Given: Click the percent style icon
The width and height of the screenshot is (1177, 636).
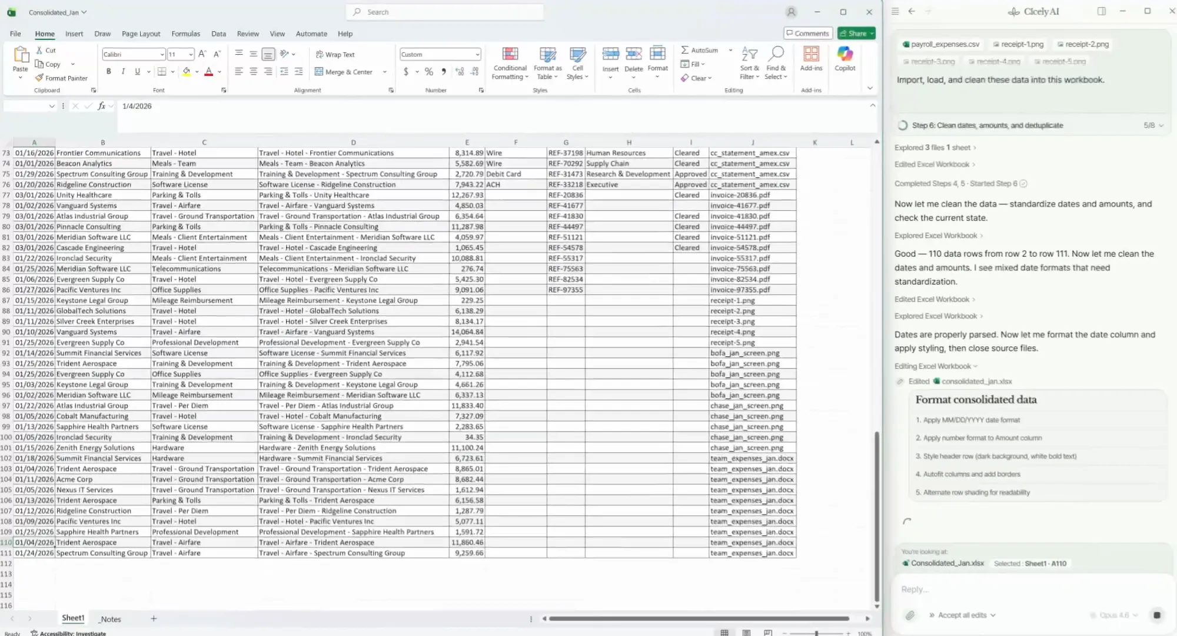Looking at the screenshot, I should pyautogui.click(x=429, y=72).
